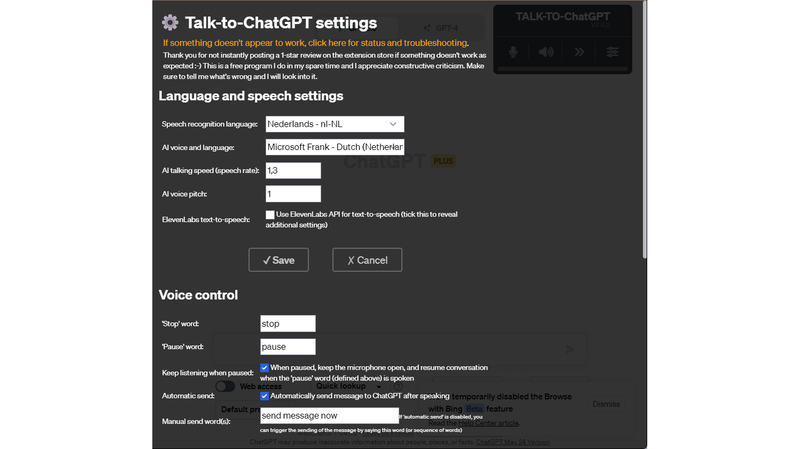Open the Speech recognition language dropdown

coord(335,124)
